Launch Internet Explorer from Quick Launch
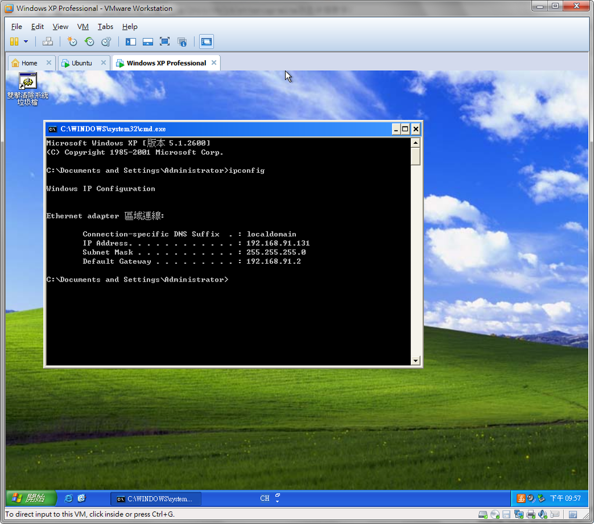Viewport: 594px width, 524px height. pyautogui.click(x=68, y=498)
